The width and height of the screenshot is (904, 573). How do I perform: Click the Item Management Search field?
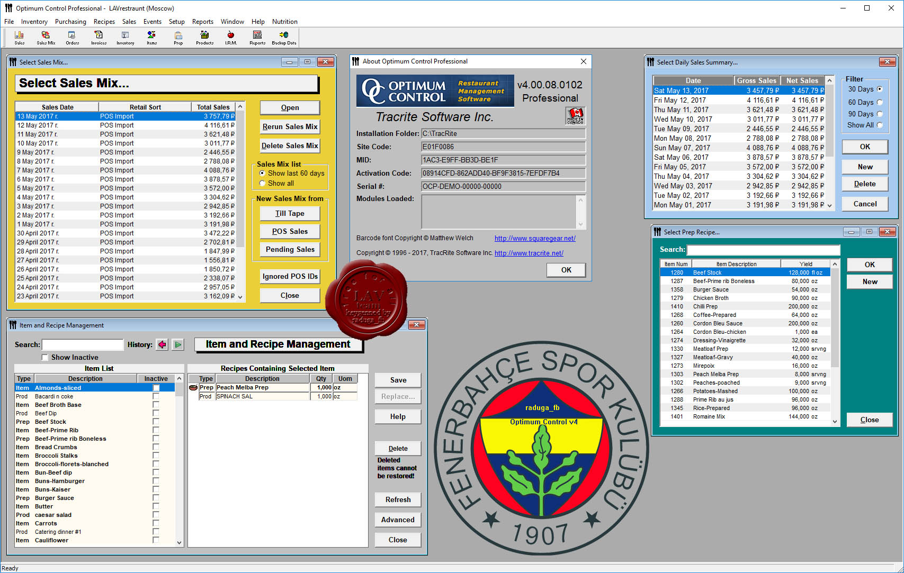[x=82, y=344]
